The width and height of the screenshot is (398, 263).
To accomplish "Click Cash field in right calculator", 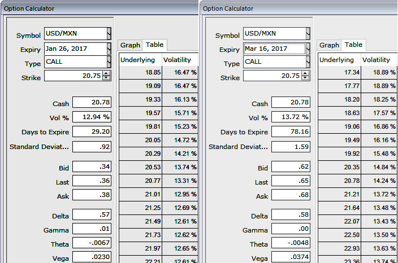I will point(291,102).
